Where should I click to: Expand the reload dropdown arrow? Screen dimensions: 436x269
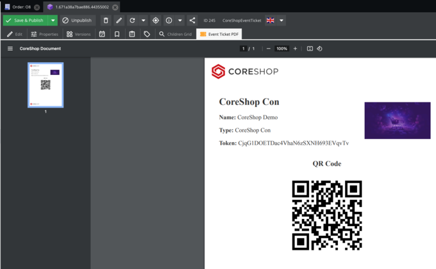point(143,20)
